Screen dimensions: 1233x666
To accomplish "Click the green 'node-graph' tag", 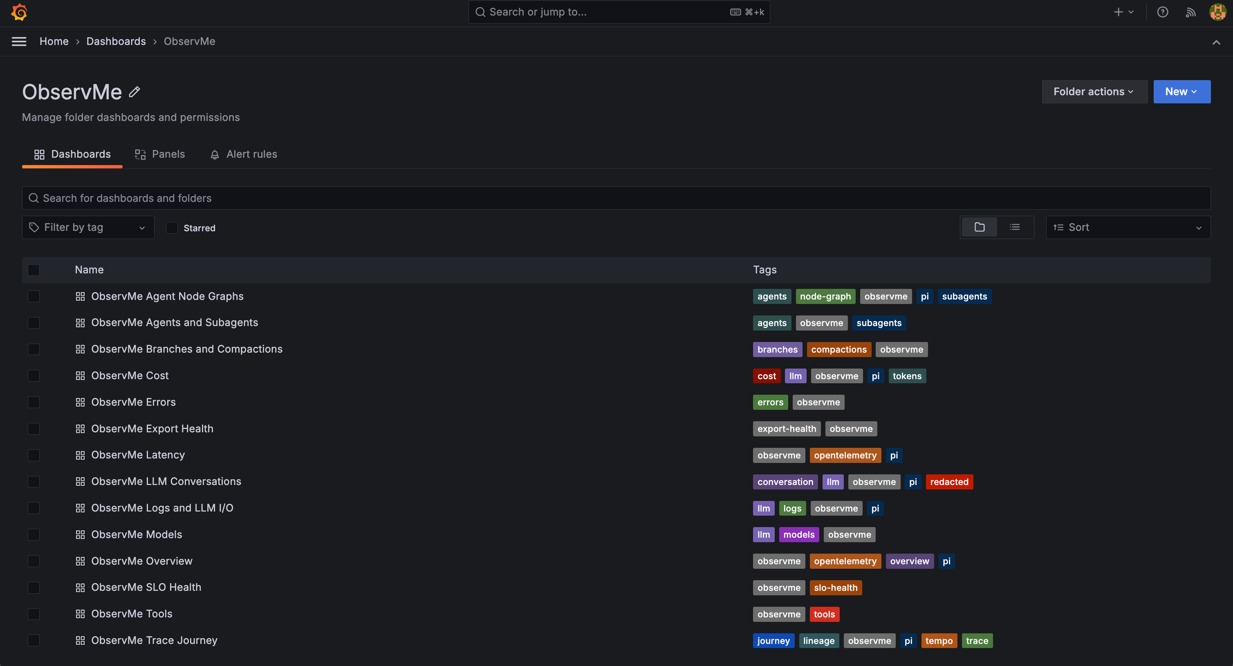I will point(825,297).
